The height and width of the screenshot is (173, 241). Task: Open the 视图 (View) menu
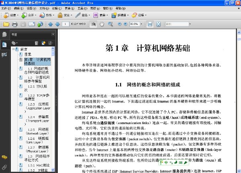click(31, 8)
